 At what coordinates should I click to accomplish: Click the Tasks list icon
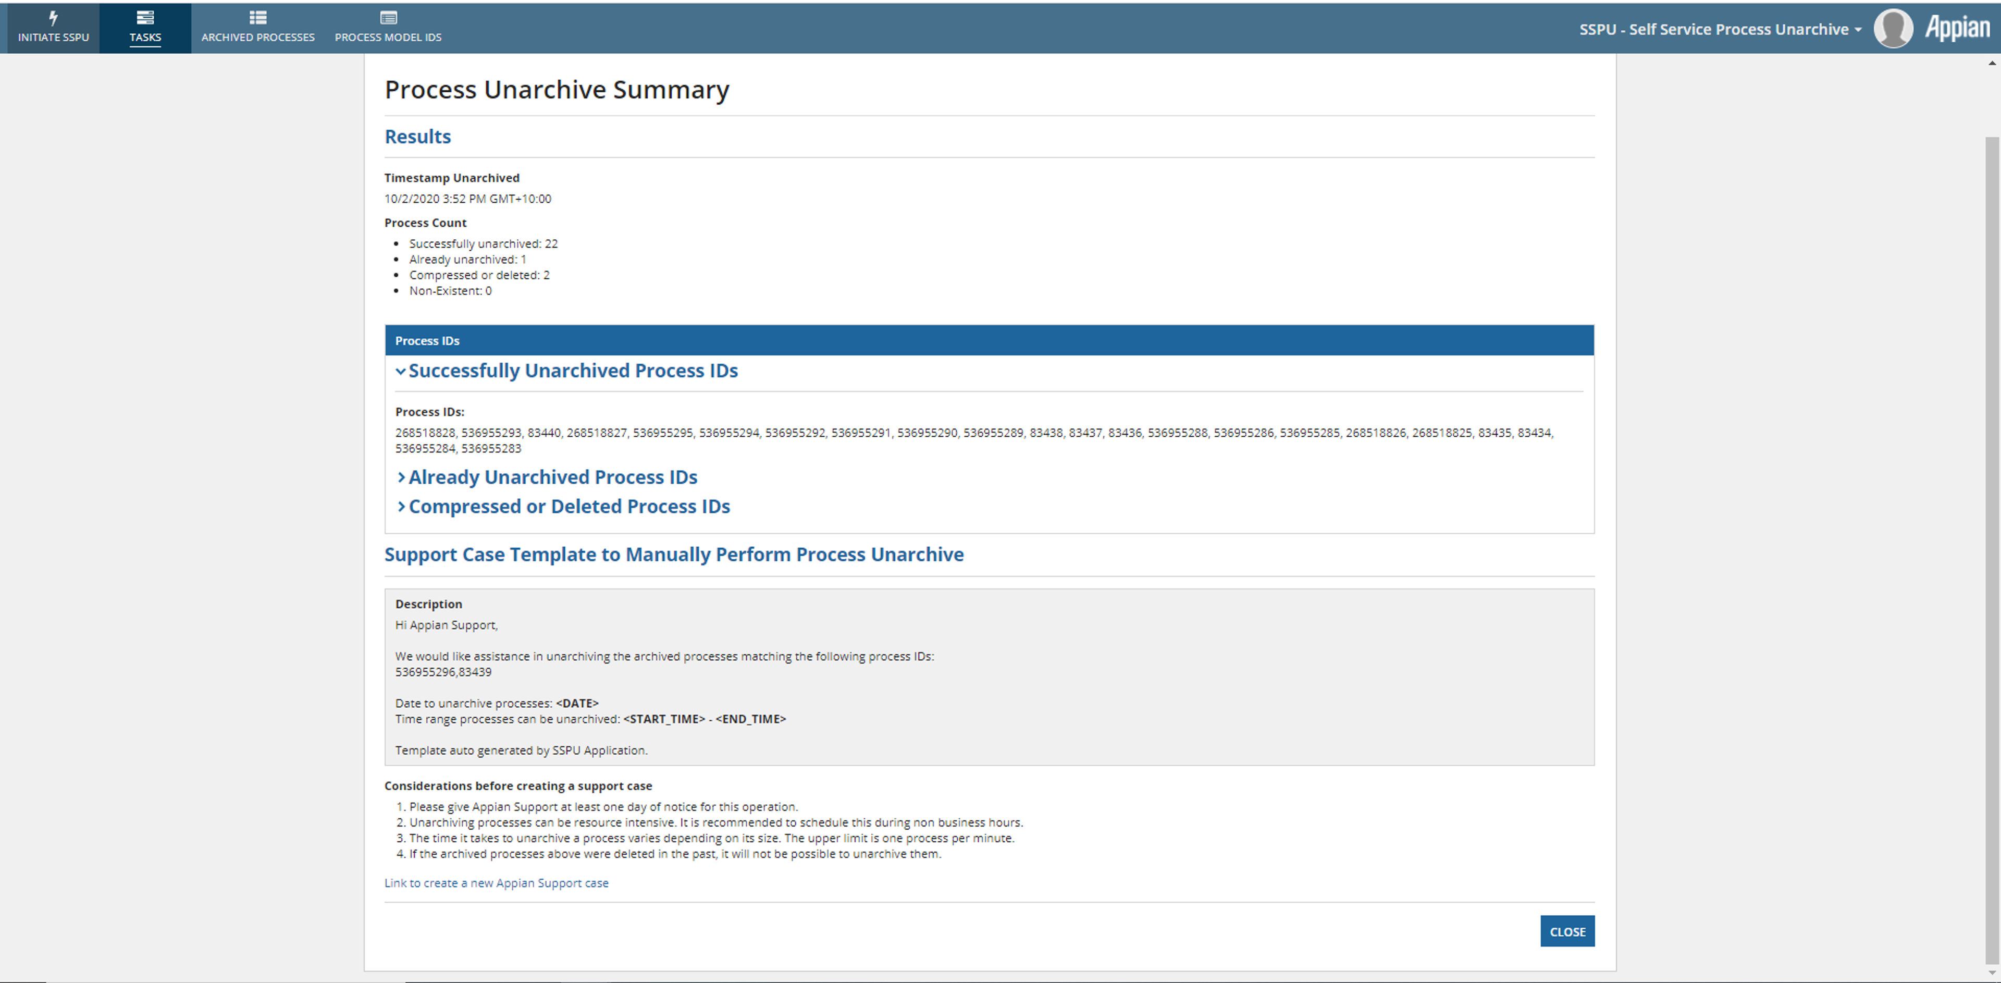point(145,17)
